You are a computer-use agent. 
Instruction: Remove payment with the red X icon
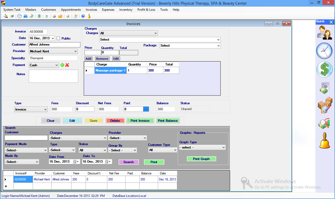click(67, 65)
